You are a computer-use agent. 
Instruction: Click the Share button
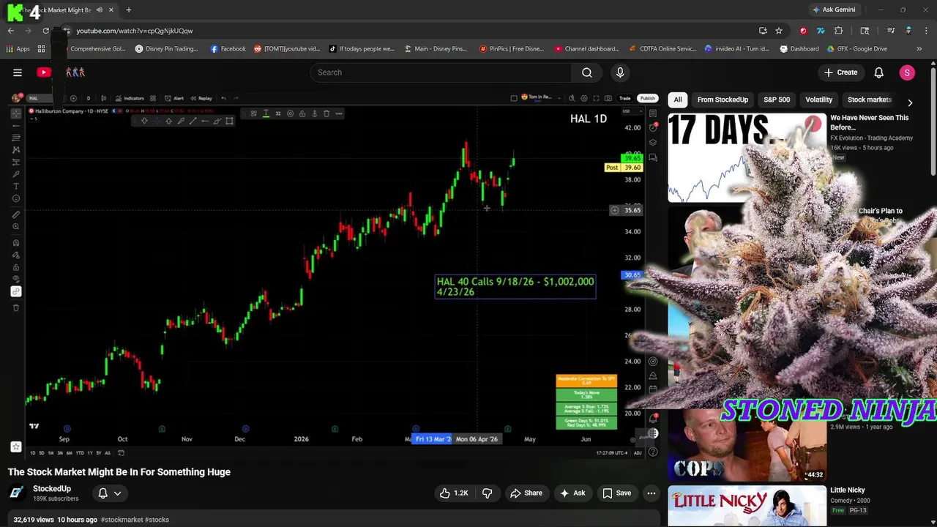click(526, 493)
